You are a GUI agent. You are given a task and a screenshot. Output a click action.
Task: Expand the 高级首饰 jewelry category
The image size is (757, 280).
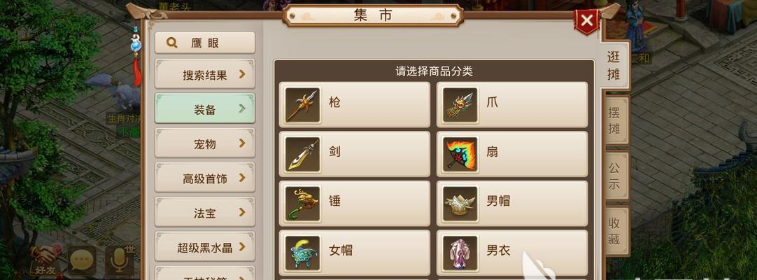[x=205, y=178]
